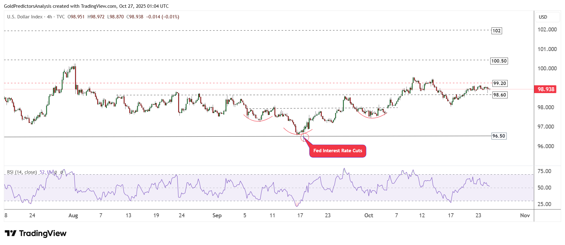Image resolution: width=565 pixels, height=245 pixels.
Task: Select the Fed Interest Rate Cuts callout
Action: [338, 151]
